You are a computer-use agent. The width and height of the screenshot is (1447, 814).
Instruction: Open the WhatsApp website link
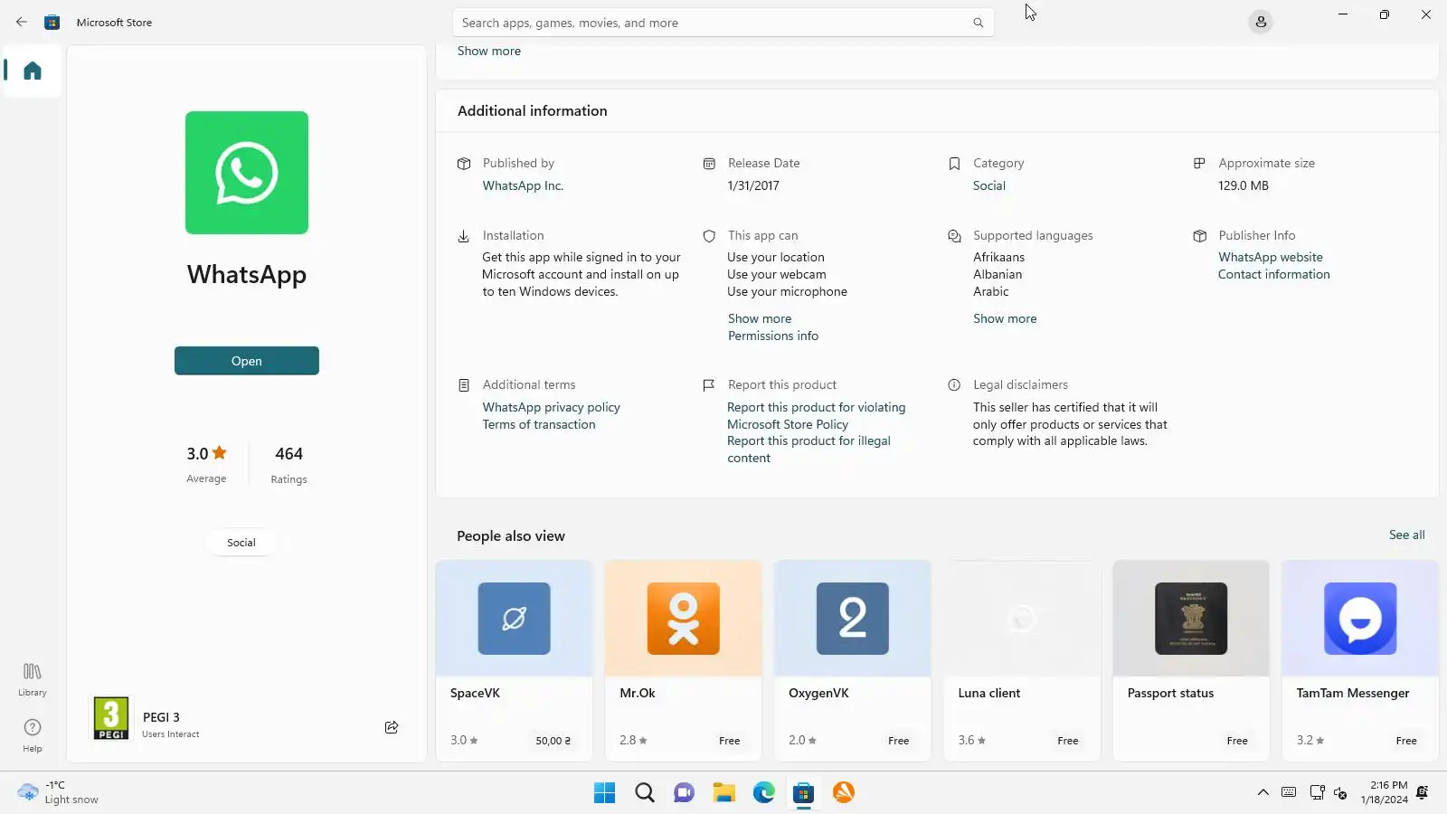click(x=1271, y=257)
